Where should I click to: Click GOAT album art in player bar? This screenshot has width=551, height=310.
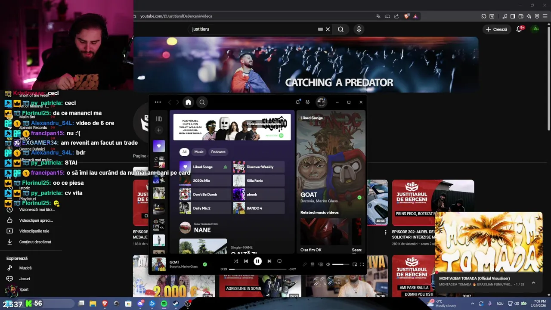(x=159, y=264)
